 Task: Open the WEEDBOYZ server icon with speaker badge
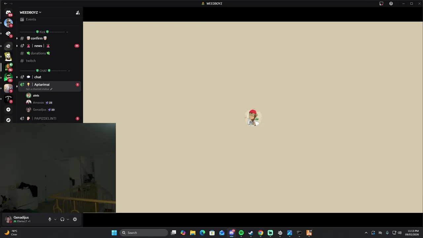(8, 67)
